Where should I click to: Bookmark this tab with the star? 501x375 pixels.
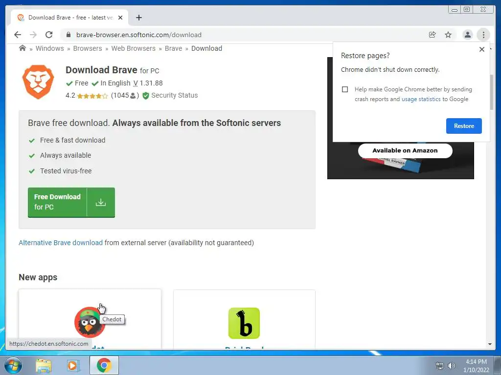pyautogui.click(x=448, y=35)
